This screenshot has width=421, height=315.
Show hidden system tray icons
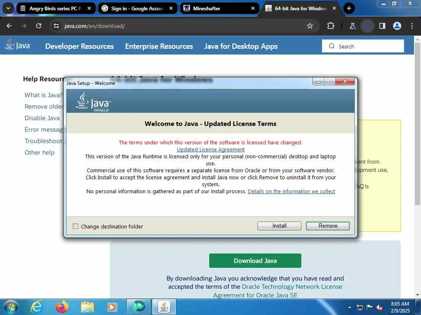click(x=349, y=307)
